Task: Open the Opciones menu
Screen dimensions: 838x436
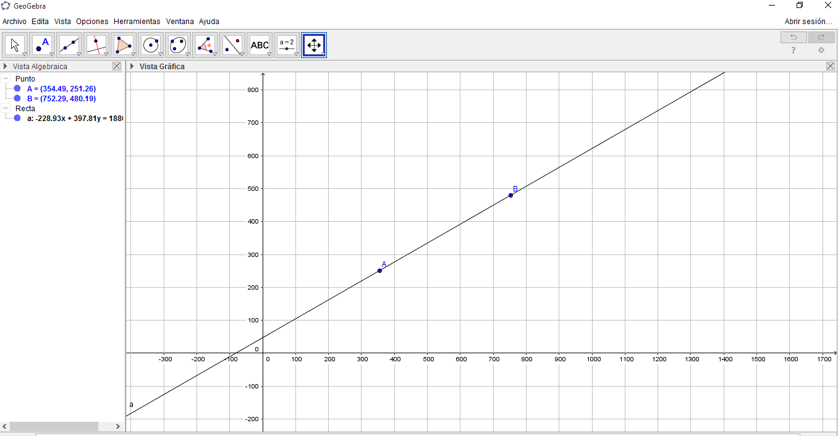Action: click(92, 21)
